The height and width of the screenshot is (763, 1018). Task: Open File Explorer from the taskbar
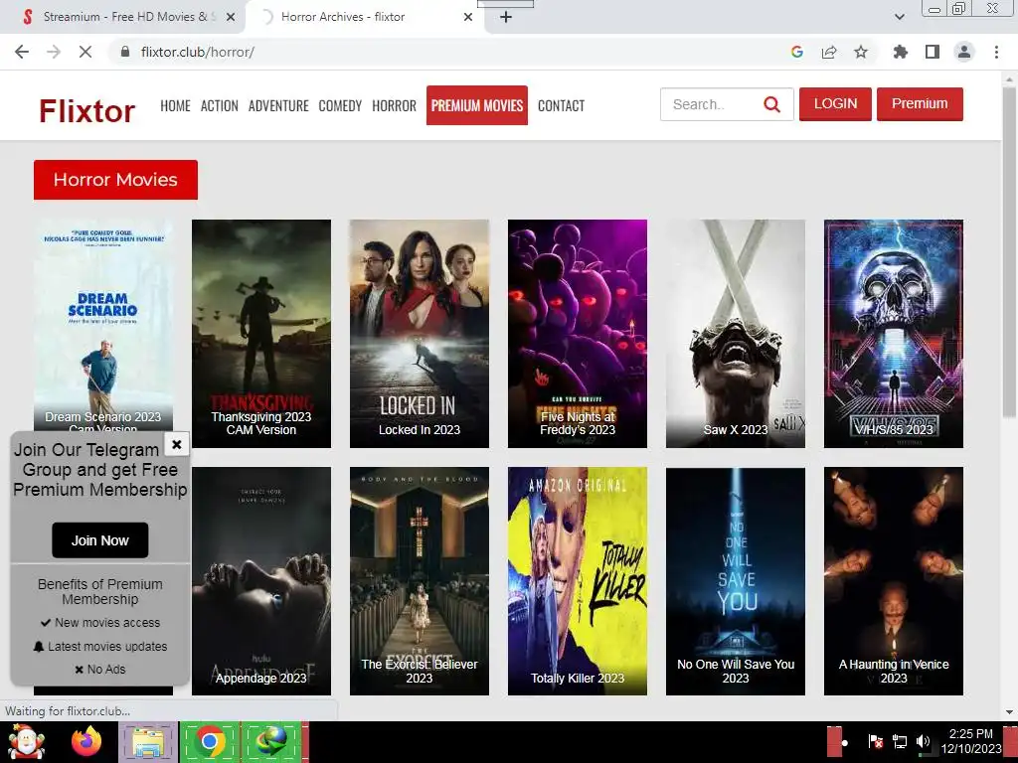148,741
